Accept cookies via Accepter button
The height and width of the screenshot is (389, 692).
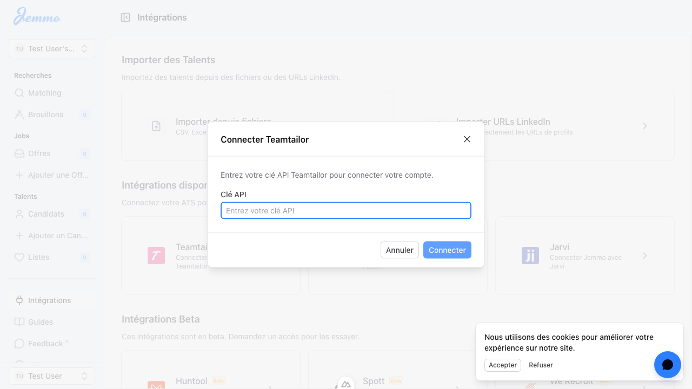click(502, 365)
